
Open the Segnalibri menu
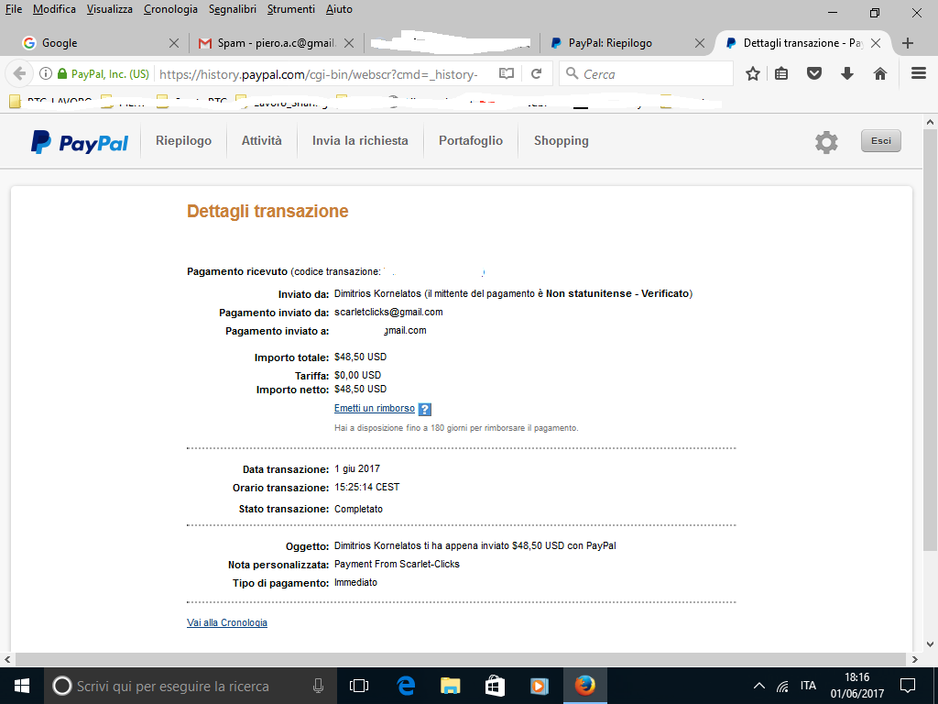click(x=233, y=9)
